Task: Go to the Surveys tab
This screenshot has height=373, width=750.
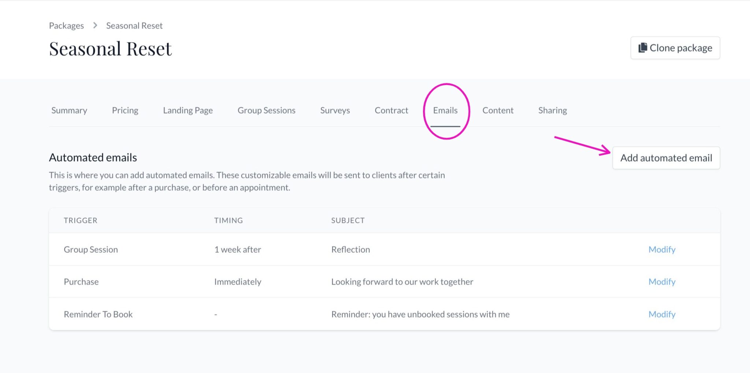Action: click(x=335, y=110)
